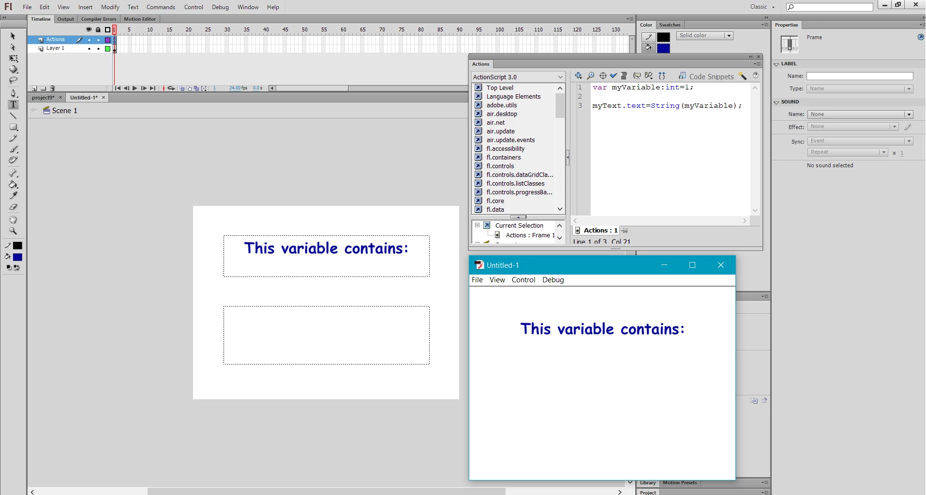Screen dimensions: 926x495
Task: Select the Zoom tool
Action: tap(13, 231)
